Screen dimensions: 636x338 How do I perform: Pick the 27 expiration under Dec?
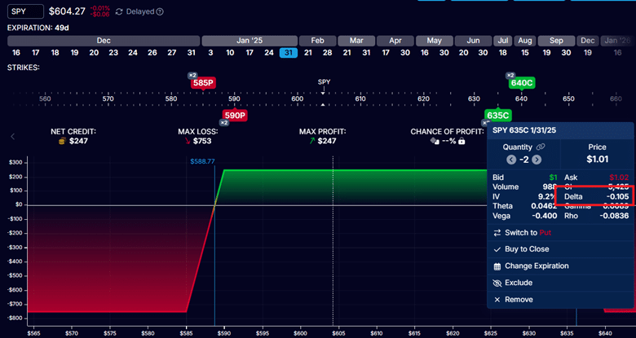pyautogui.click(x=171, y=53)
